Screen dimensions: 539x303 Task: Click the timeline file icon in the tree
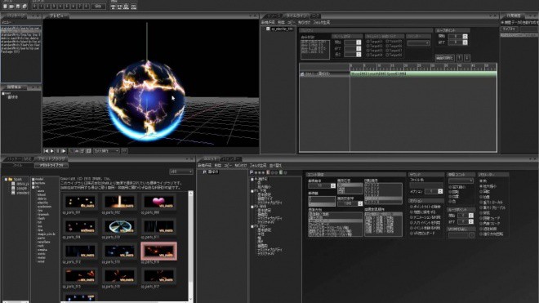[268, 29]
